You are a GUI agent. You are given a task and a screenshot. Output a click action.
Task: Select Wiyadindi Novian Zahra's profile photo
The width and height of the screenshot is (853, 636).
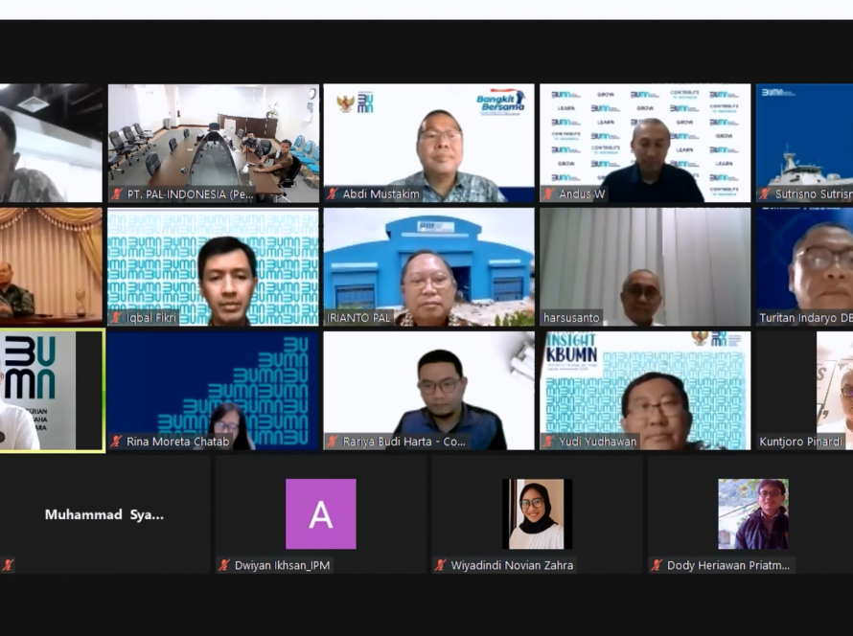click(537, 513)
